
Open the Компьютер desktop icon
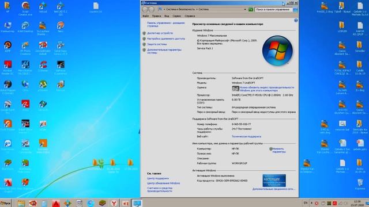(x=7, y=27)
